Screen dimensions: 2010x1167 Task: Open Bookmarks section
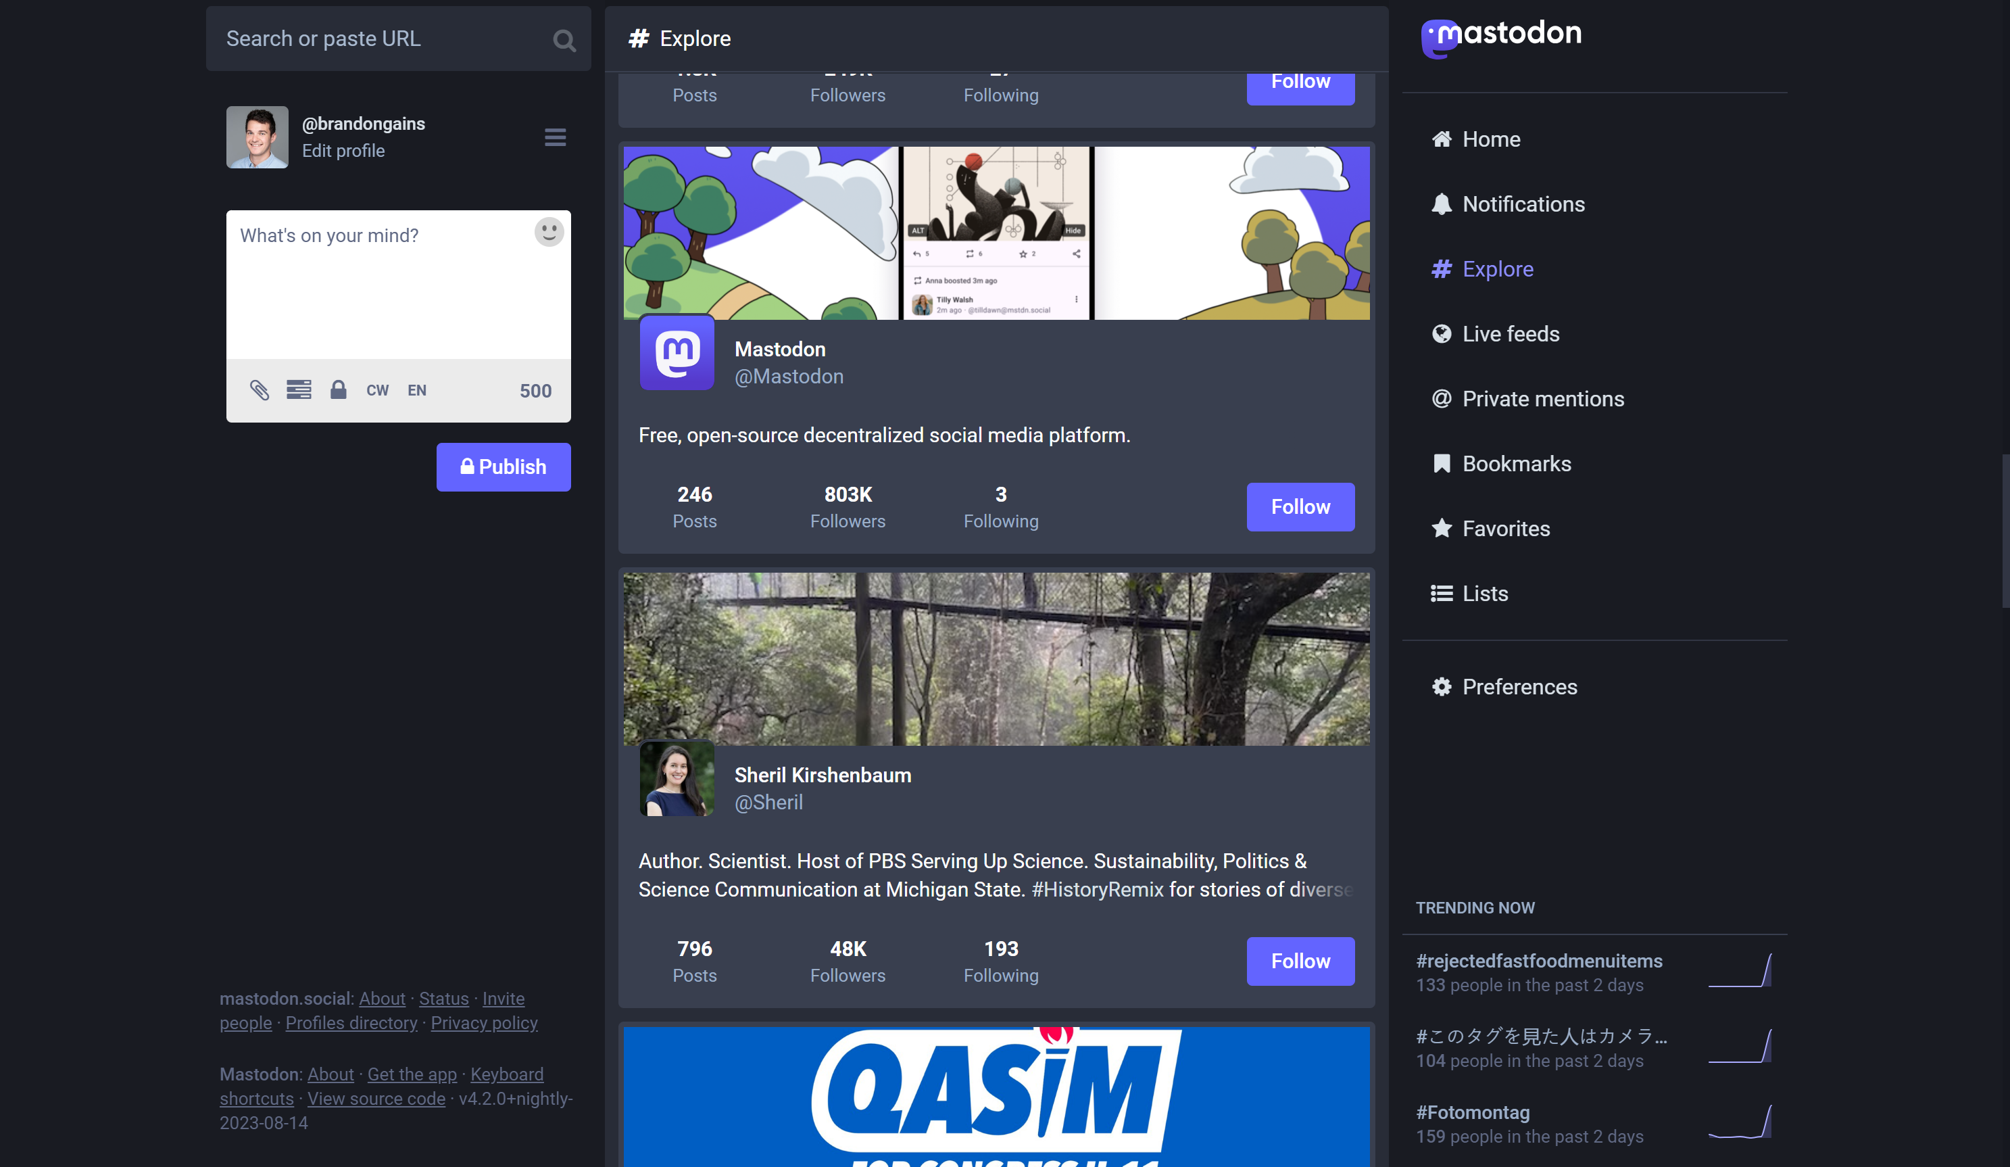pyautogui.click(x=1516, y=462)
